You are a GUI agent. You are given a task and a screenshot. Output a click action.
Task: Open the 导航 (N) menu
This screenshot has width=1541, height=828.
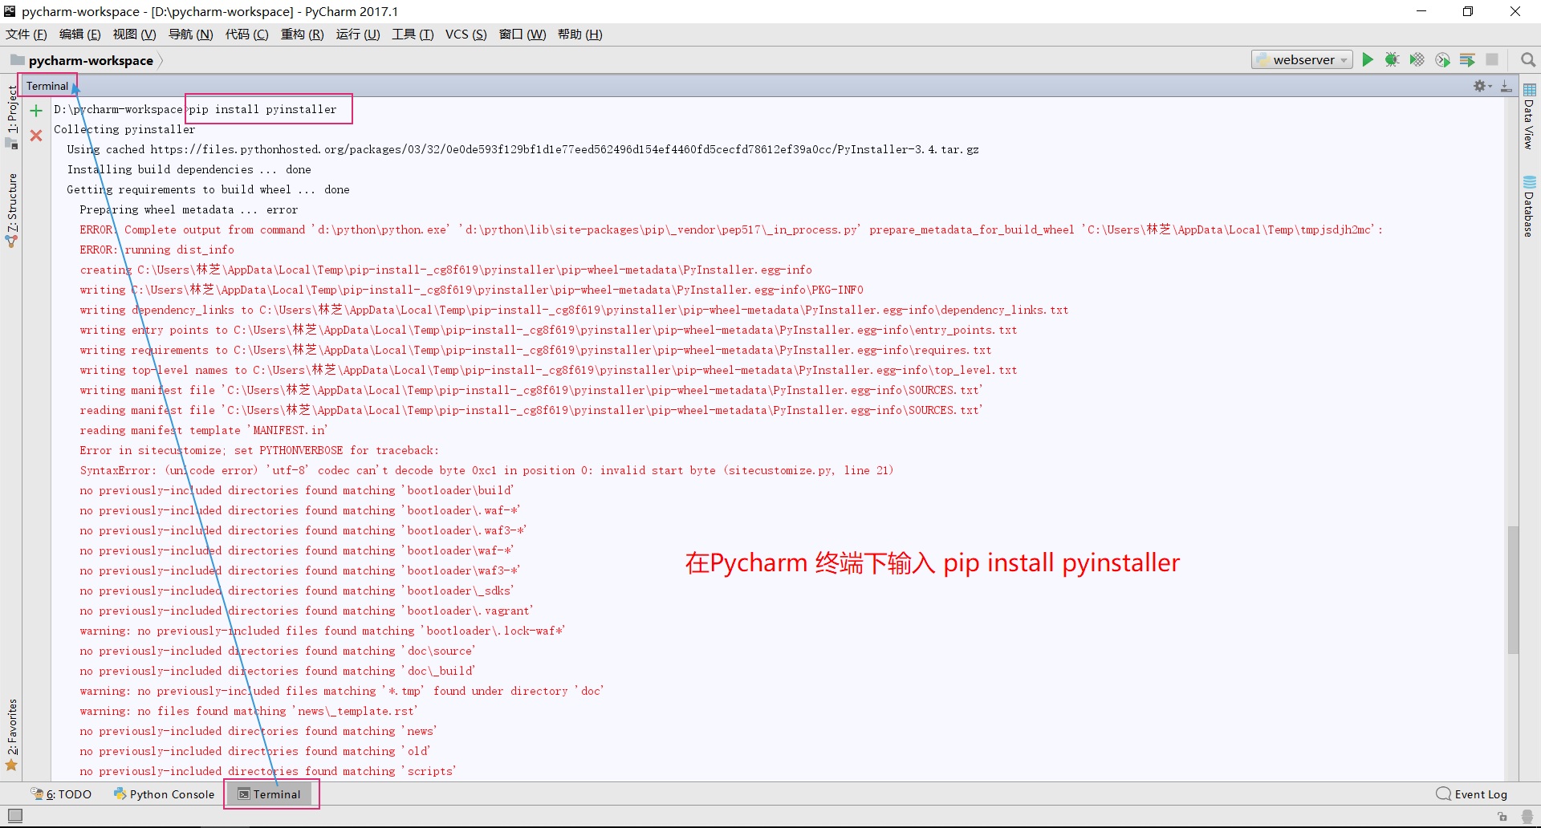[x=190, y=34]
